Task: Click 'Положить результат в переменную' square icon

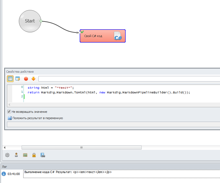Action: point(10,118)
